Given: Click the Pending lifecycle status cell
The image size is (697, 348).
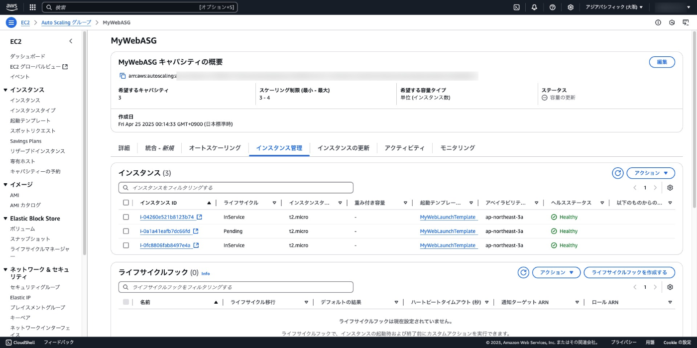Looking at the screenshot, I should point(233,231).
